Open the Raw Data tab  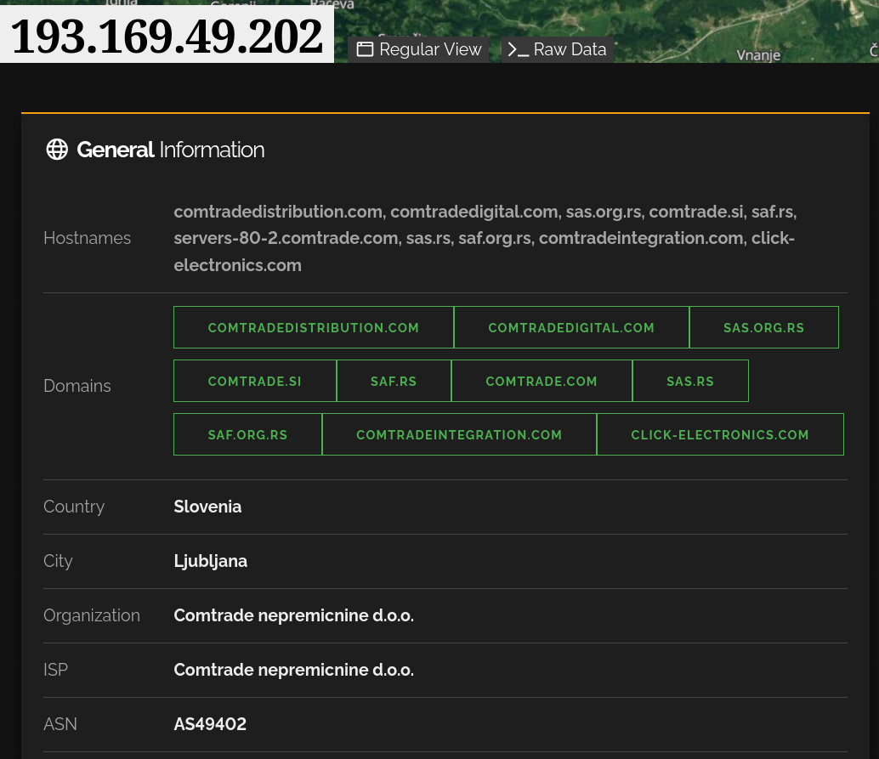coord(557,49)
